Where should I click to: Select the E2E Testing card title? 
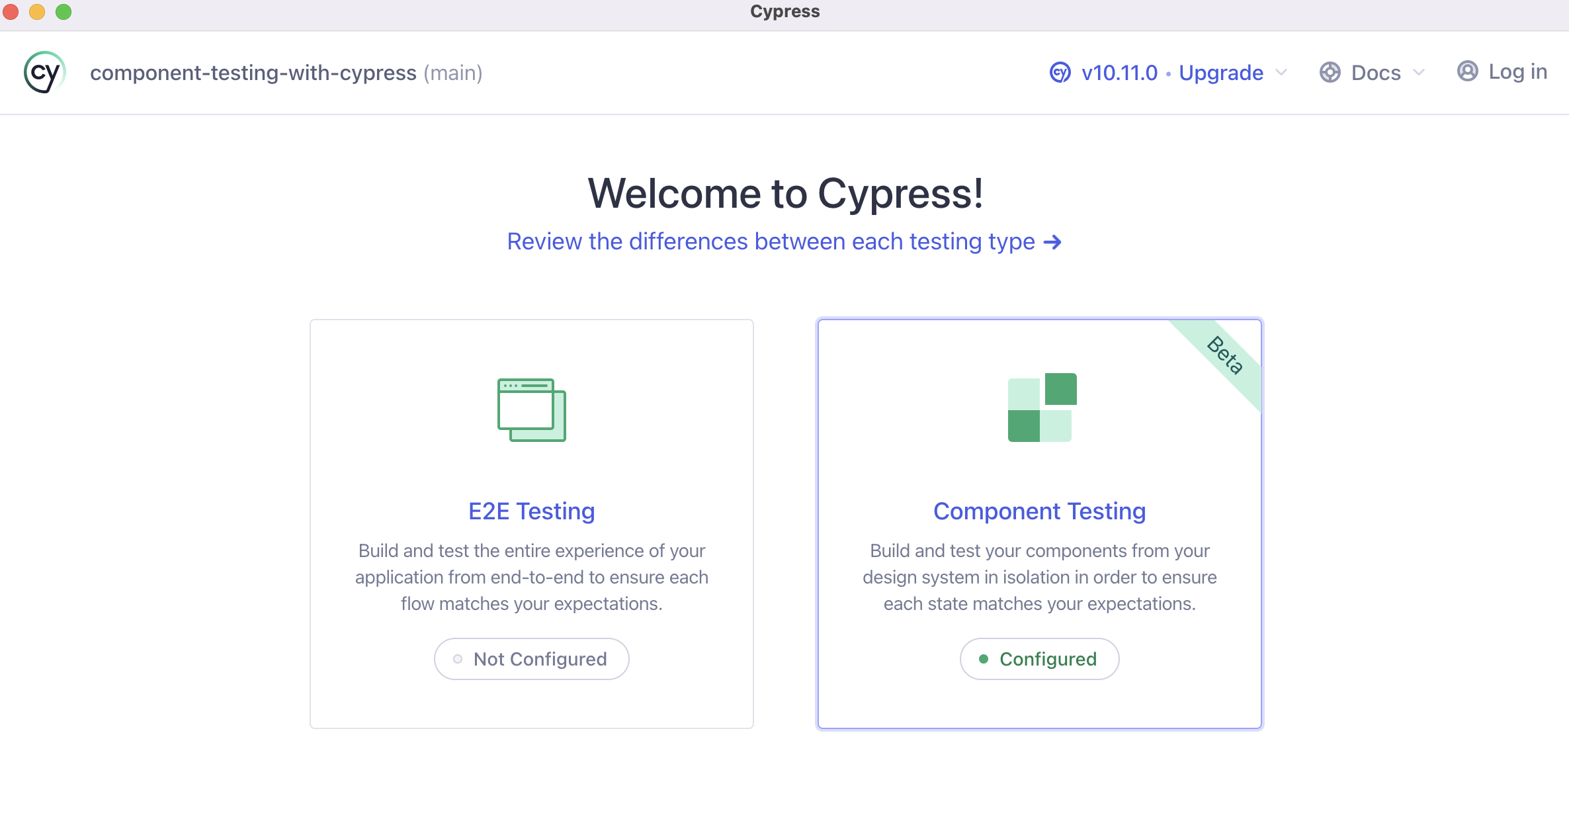[x=531, y=511]
